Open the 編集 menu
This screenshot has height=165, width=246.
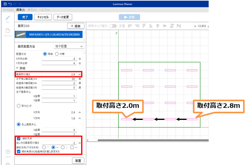point(21,9)
